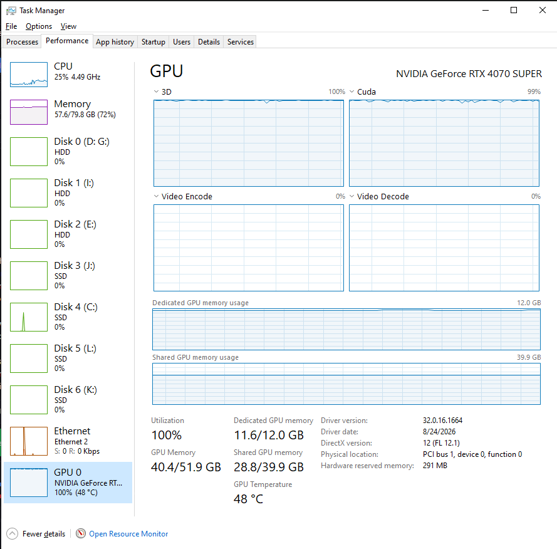Viewport: 557px width, 549px height.
Task: Click the GPU temperature value 48 °C
Action: coord(248,499)
